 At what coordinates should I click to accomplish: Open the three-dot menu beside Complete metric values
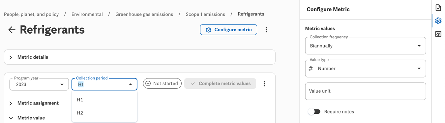[x=264, y=84]
